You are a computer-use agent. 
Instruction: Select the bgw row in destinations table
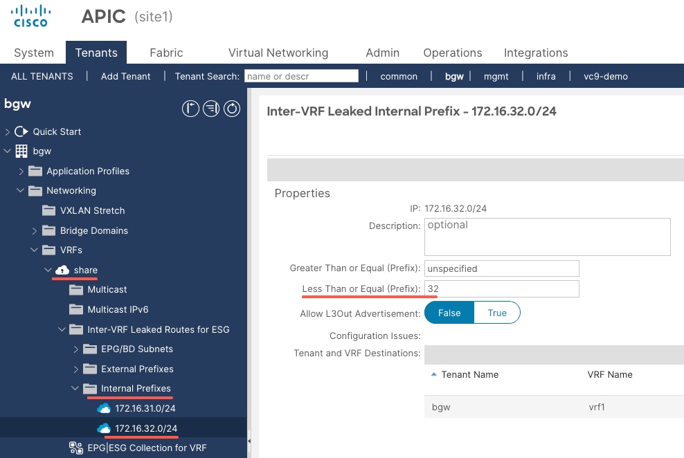554,407
